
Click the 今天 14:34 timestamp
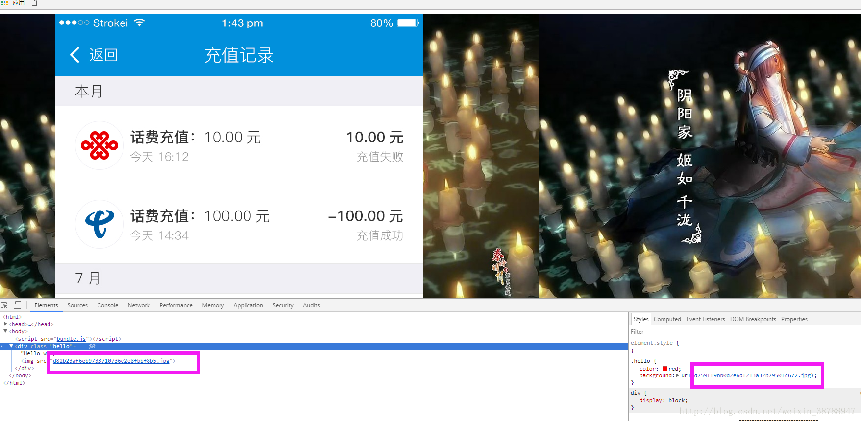(159, 235)
